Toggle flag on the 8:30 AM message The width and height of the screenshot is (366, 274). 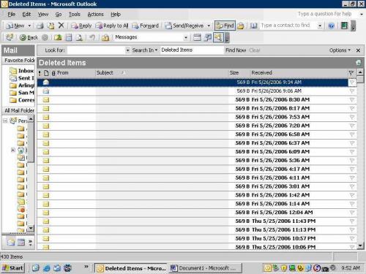(351, 100)
